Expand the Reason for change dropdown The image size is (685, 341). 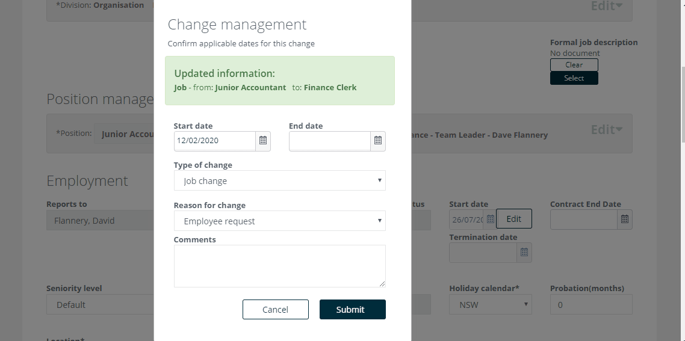coord(279,221)
